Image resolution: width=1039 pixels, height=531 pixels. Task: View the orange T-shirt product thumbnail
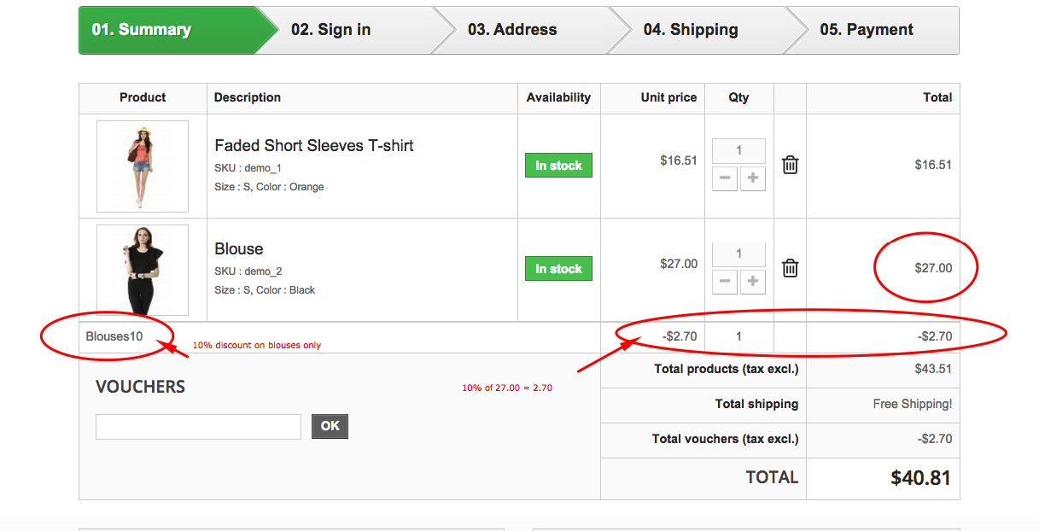pos(143,166)
